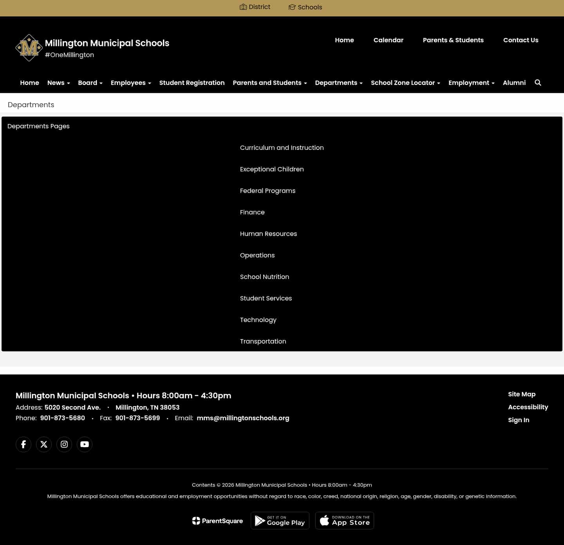
Task: Click the Download on the App Store badge
Action: 345,520
